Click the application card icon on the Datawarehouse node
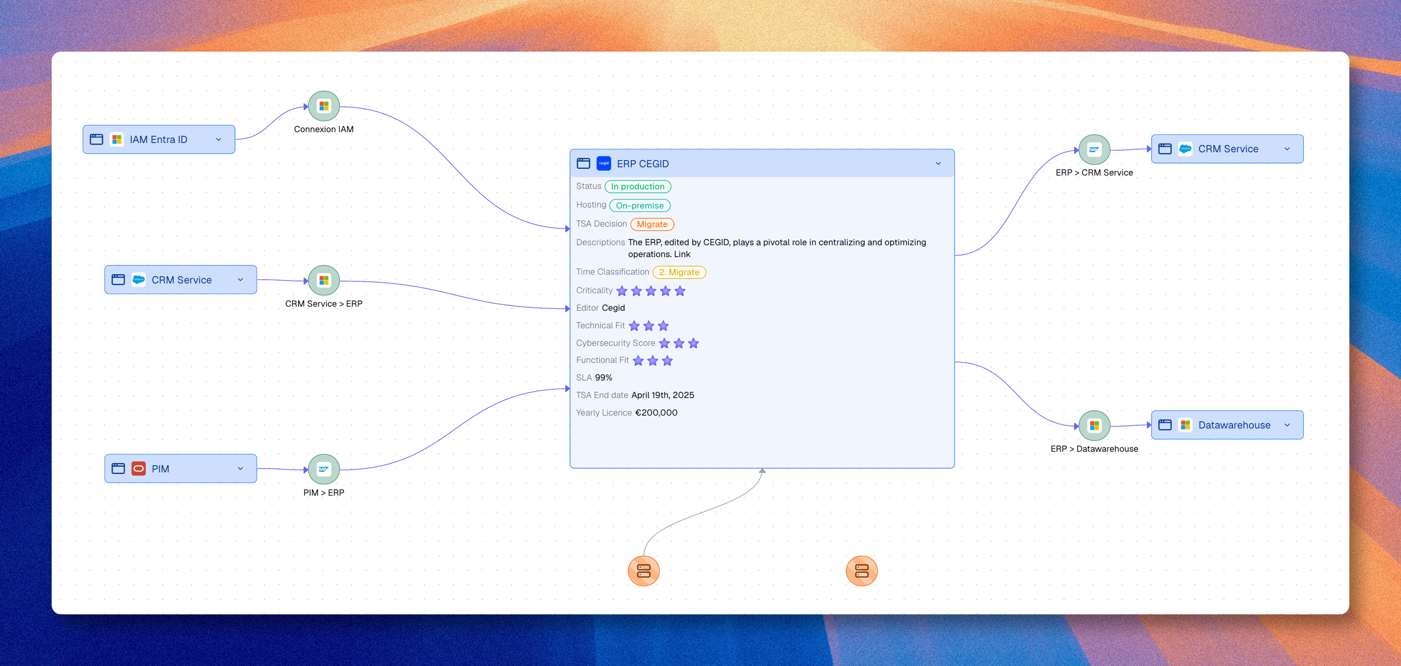The image size is (1401, 666). [x=1165, y=424]
